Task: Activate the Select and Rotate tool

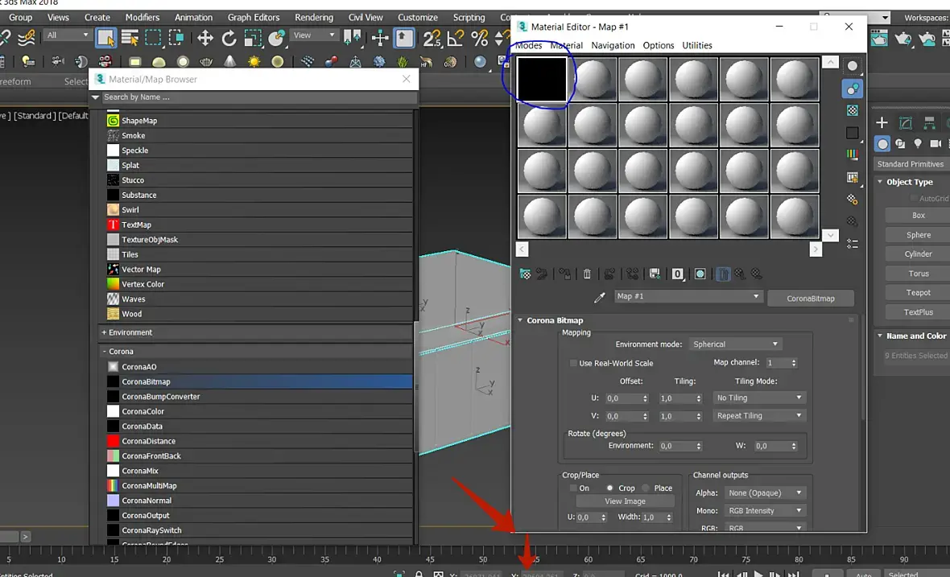Action: pyautogui.click(x=229, y=38)
